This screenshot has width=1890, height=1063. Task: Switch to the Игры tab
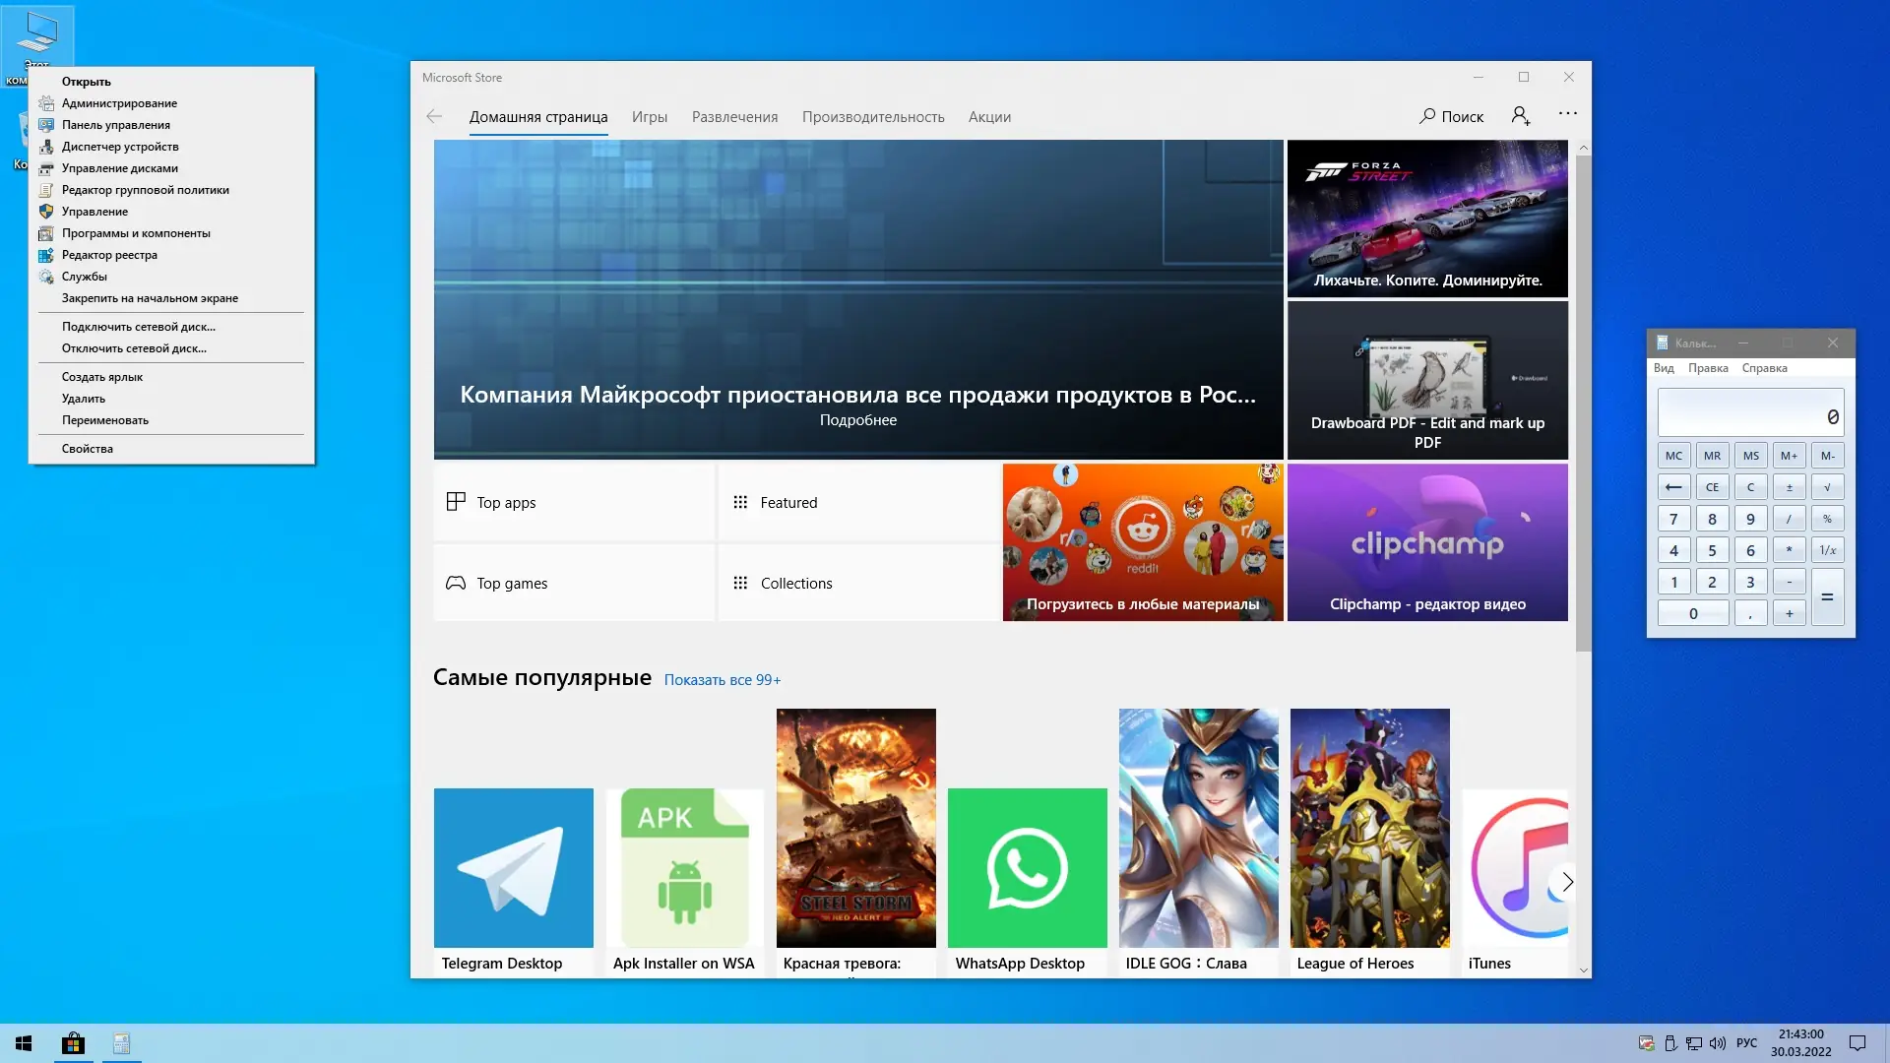649,117
